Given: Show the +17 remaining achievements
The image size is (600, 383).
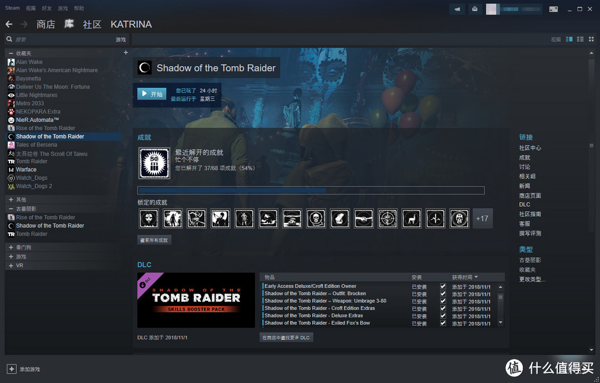Looking at the screenshot, I should [483, 218].
